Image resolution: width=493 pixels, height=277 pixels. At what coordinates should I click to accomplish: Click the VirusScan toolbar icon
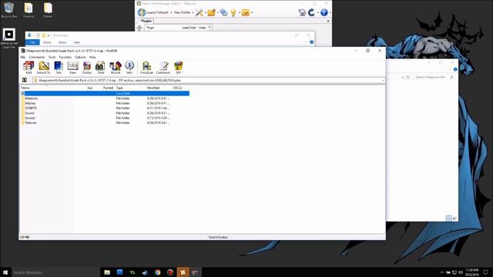pyautogui.click(x=146, y=67)
